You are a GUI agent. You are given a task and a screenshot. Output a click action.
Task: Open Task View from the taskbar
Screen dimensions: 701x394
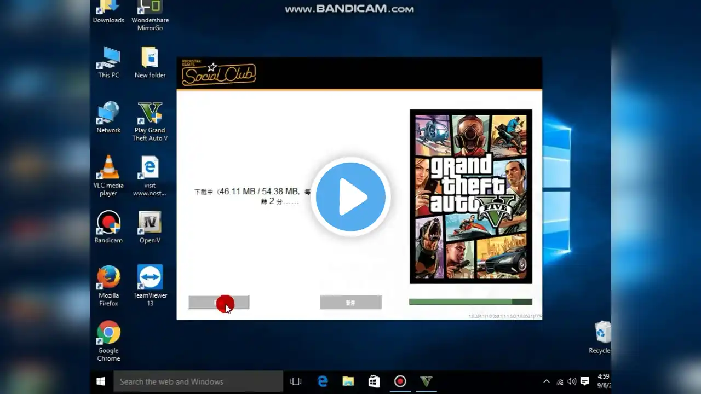(296, 381)
